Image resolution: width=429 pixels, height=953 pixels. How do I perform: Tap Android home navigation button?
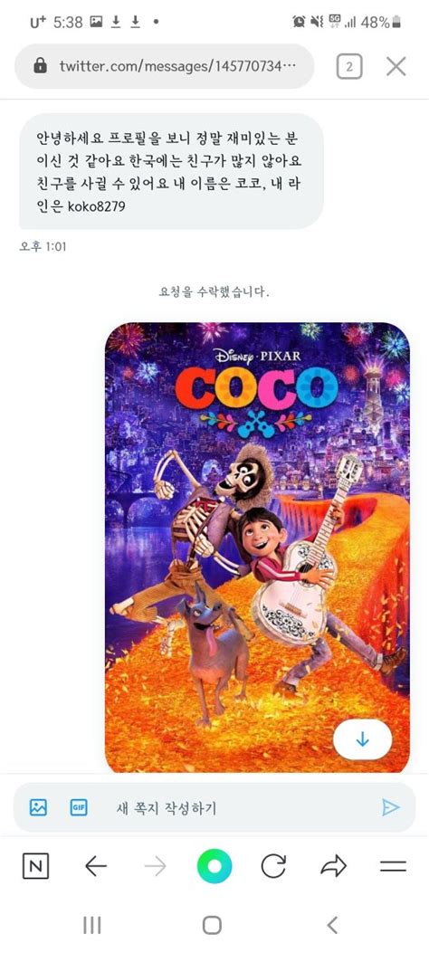(212, 925)
